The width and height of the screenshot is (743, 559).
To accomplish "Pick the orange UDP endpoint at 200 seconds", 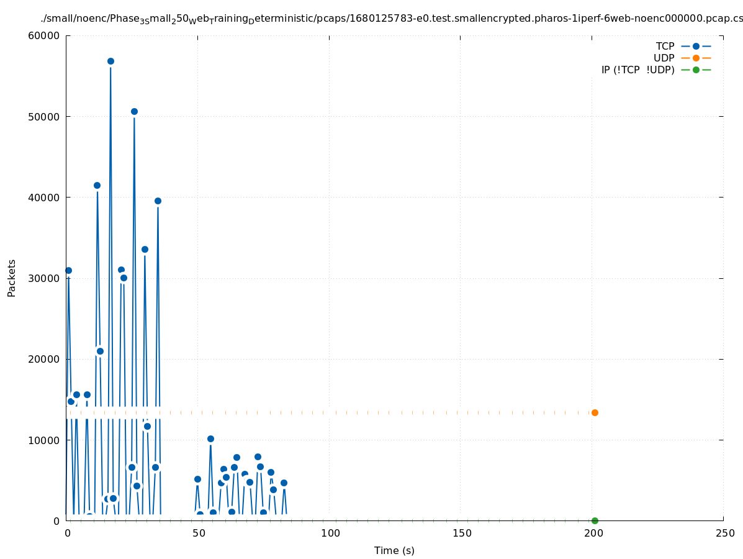I will pos(595,412).
